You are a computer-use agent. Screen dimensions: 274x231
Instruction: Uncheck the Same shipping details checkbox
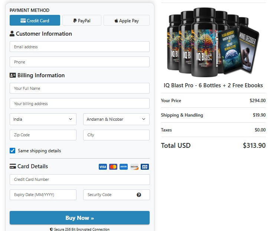(13, 151)
